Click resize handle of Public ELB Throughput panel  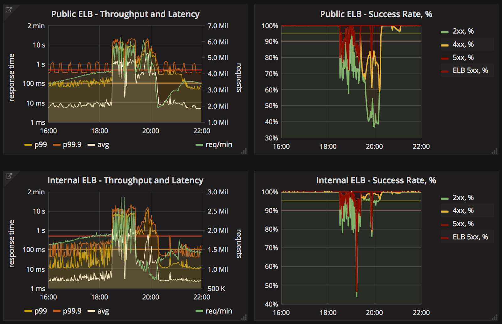[x=244, y=151]
